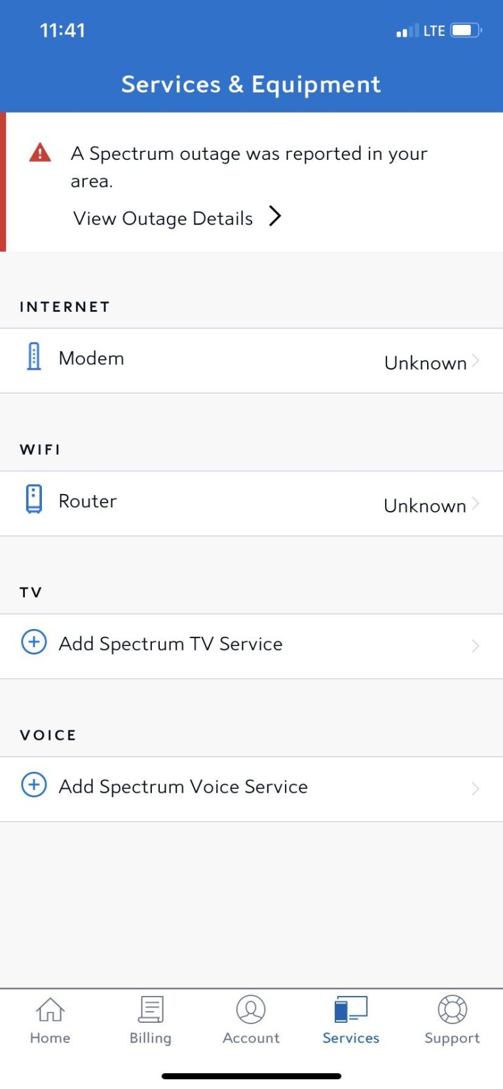Tap the Services & Equipment page title
The image size is (503, 1089).
click(251, 85)
